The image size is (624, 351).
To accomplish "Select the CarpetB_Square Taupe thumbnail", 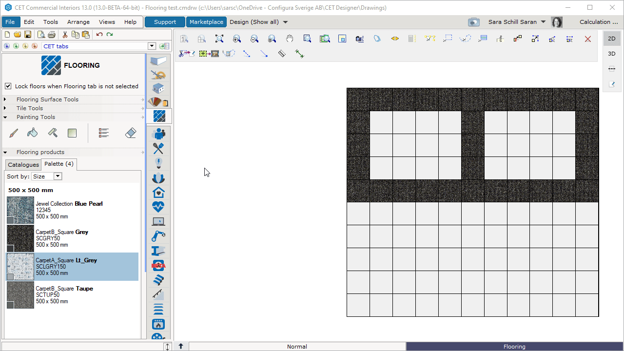I will tap(20, 295).
